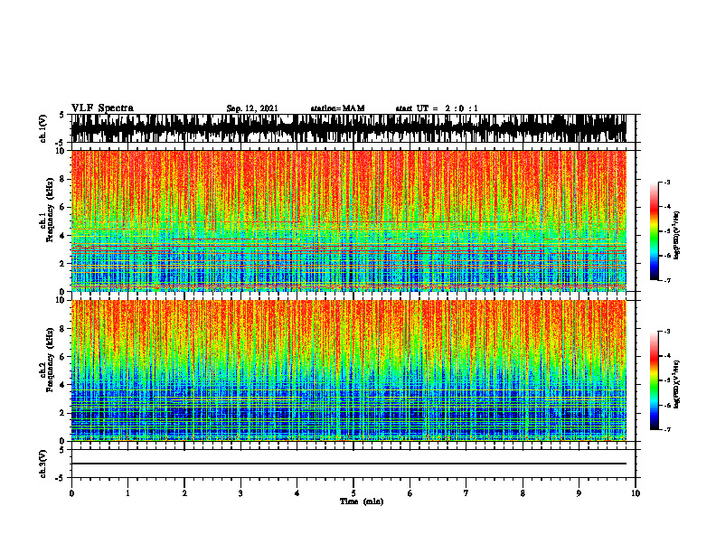This screenshot has width=716, height=553.
Task: Select the date text "Sep. 12, 2021"
Action: [x=252, y=108]
